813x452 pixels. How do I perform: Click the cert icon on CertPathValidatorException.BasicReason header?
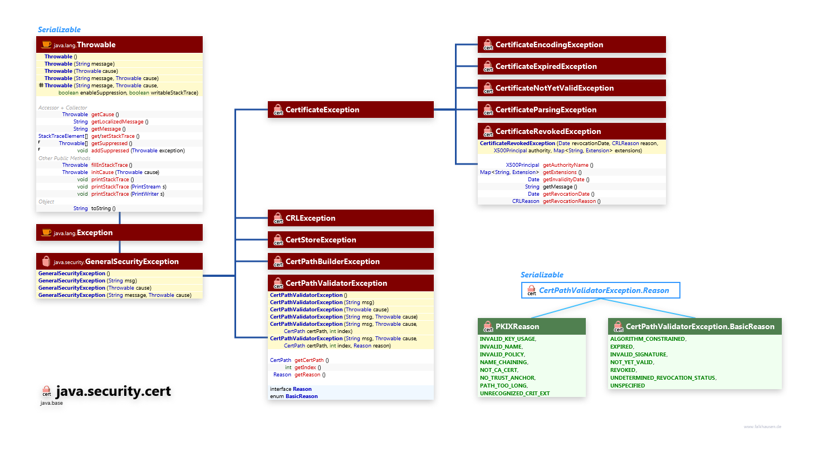tap(619, 326)
